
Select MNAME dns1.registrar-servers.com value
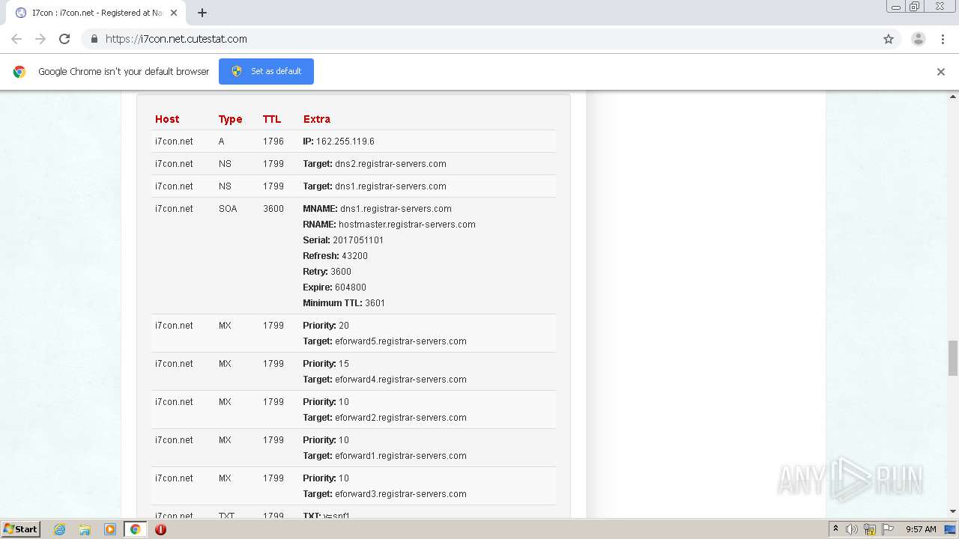click(396, 209)
